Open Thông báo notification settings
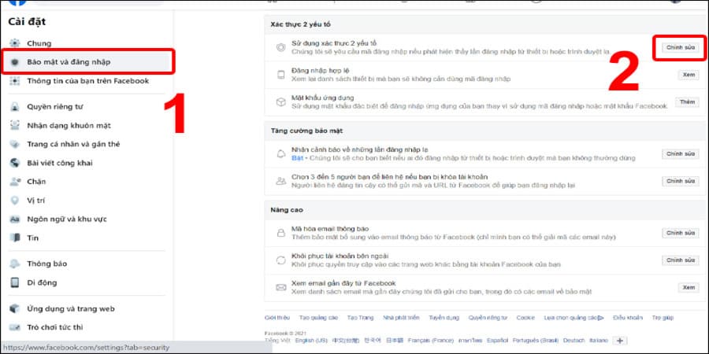Viewport: 709px width, 354px height. (x=47, y=264)
